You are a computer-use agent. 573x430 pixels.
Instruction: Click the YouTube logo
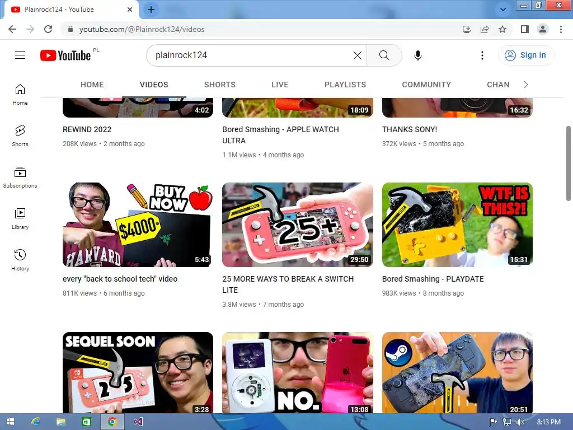[x=65, y=55]
